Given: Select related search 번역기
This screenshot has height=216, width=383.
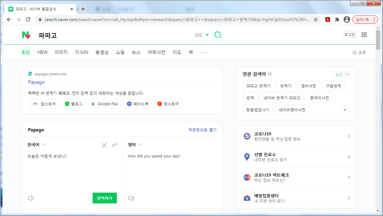Looking at the screenshot, I should click(286, 86).
